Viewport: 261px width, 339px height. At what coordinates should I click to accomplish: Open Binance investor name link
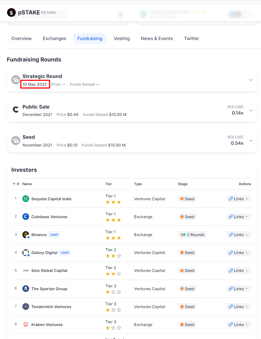click(x=39, y=235)
